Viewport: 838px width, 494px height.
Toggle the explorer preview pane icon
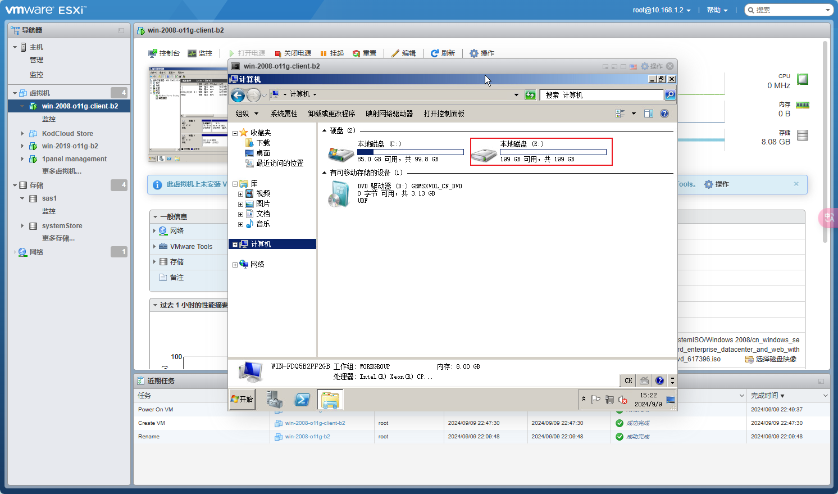[649, 114]
